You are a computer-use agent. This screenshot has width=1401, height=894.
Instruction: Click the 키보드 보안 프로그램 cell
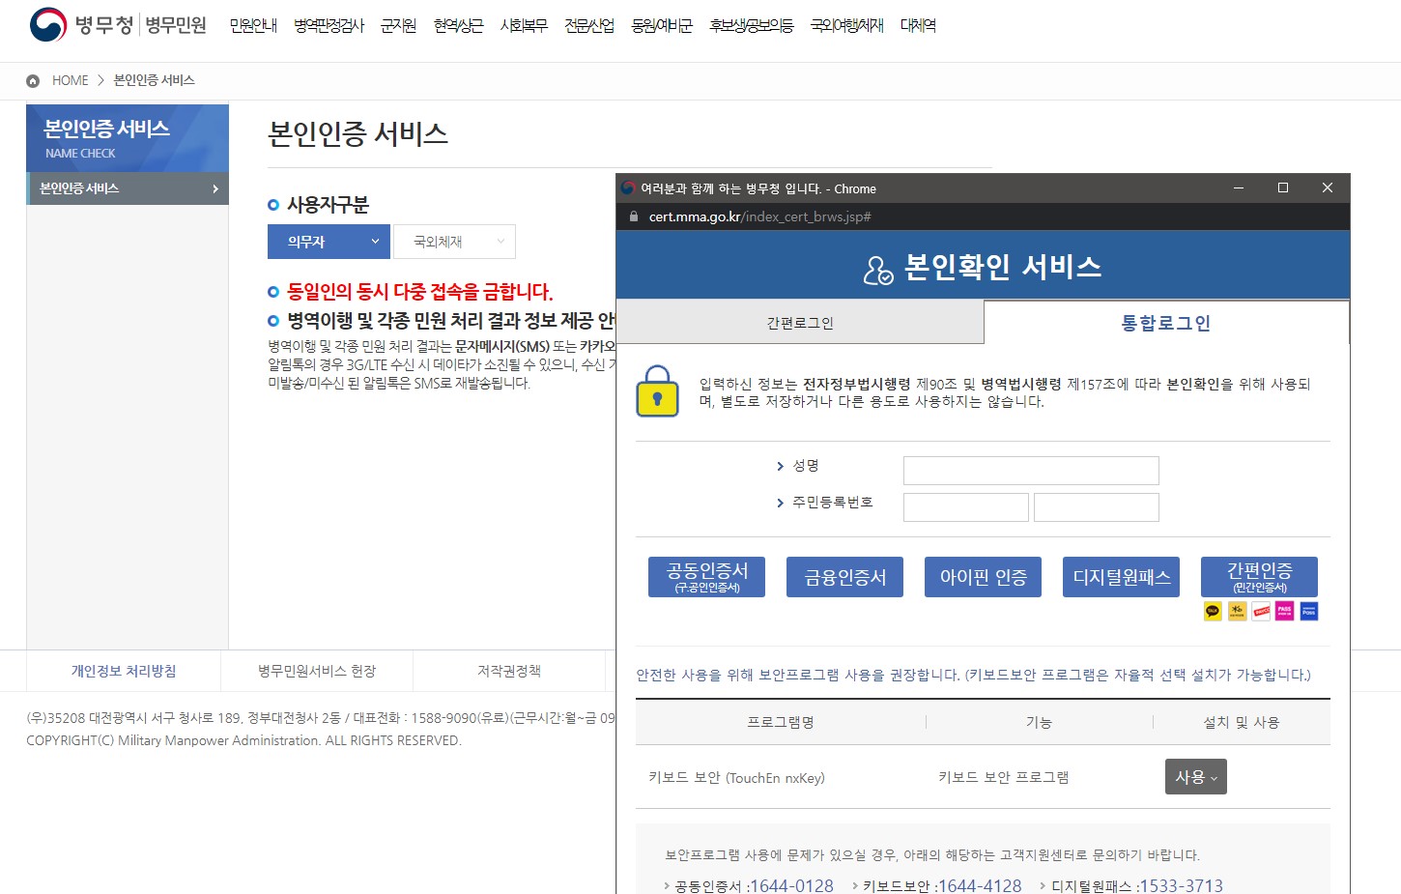pyautogui.click(x=1003, y=777)
